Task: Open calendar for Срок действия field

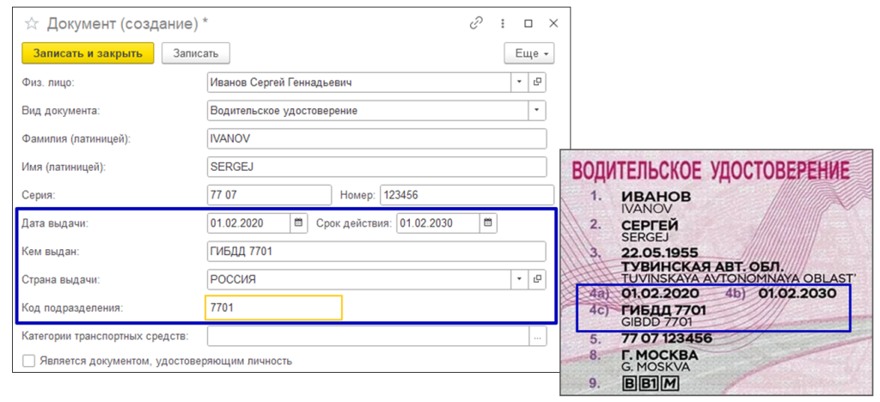Action: (x=487, y=223)
